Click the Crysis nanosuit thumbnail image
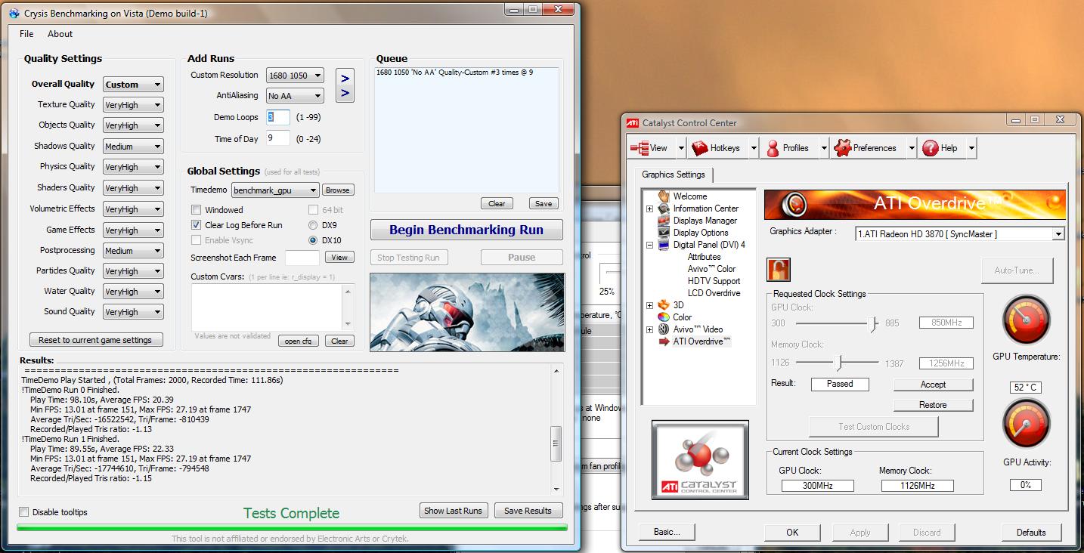1084x553 pixels. point(467,312)
